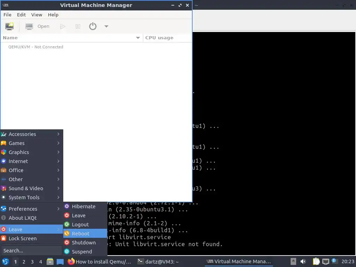Select Suspend in the Leave submenu
This screenshot has height=267, width=356.
[85, 252]
